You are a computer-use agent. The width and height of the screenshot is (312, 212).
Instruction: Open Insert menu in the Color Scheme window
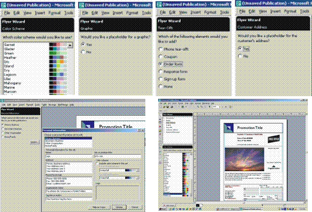[40, 13]
